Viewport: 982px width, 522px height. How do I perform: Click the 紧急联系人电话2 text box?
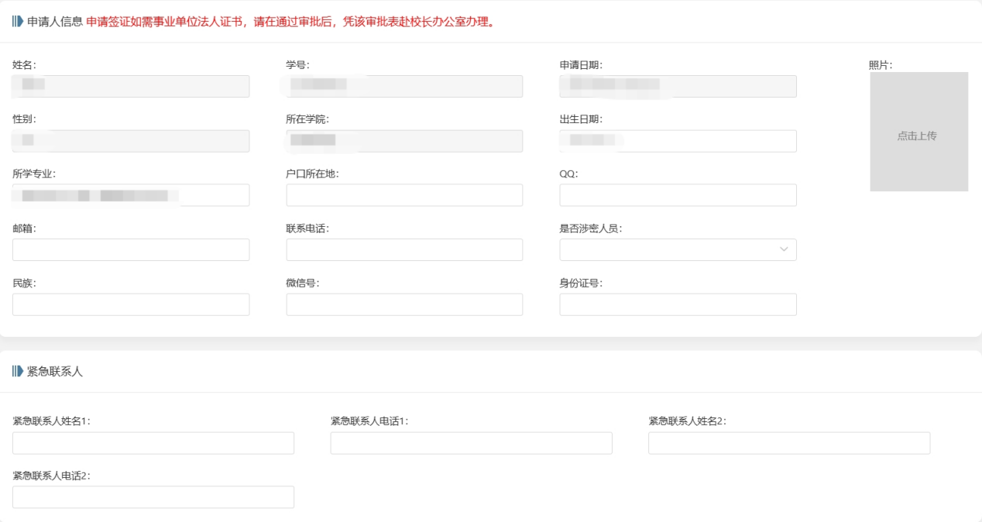coord(153,497)
